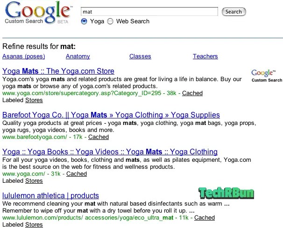
Task: Focus the search field containing 'mat'
Action: [x=149, y=12]
